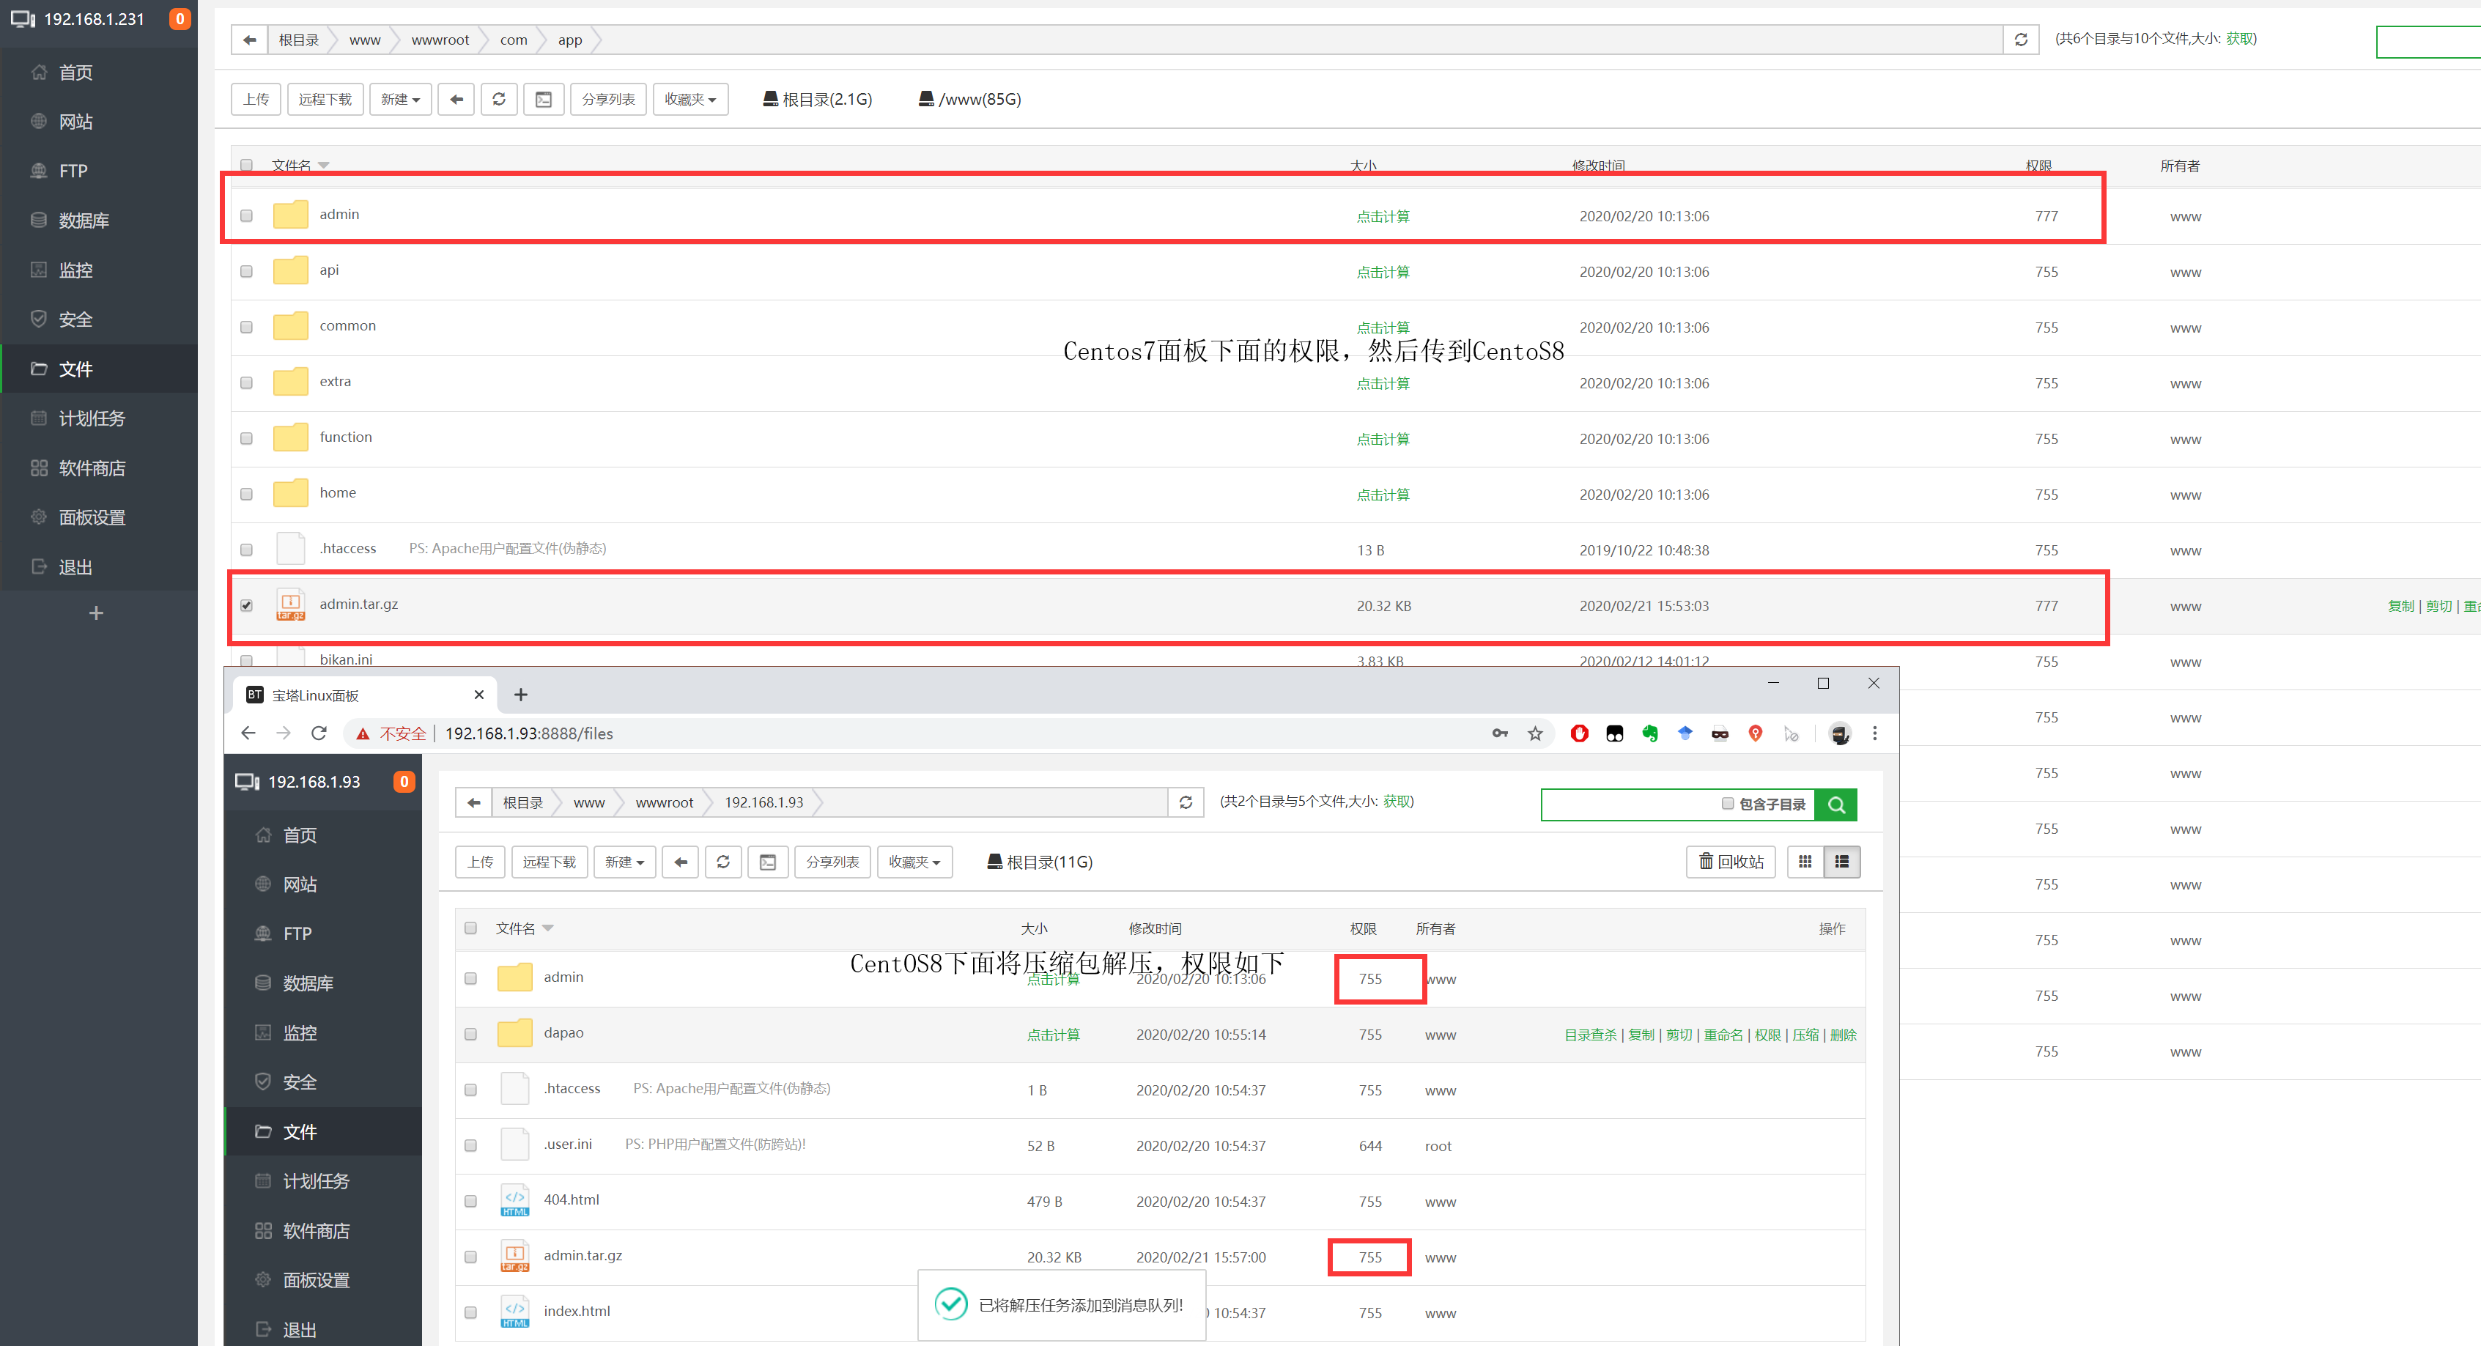
Task: Open 新建 dropdown in front window toolbar
Action: (625, 862)
